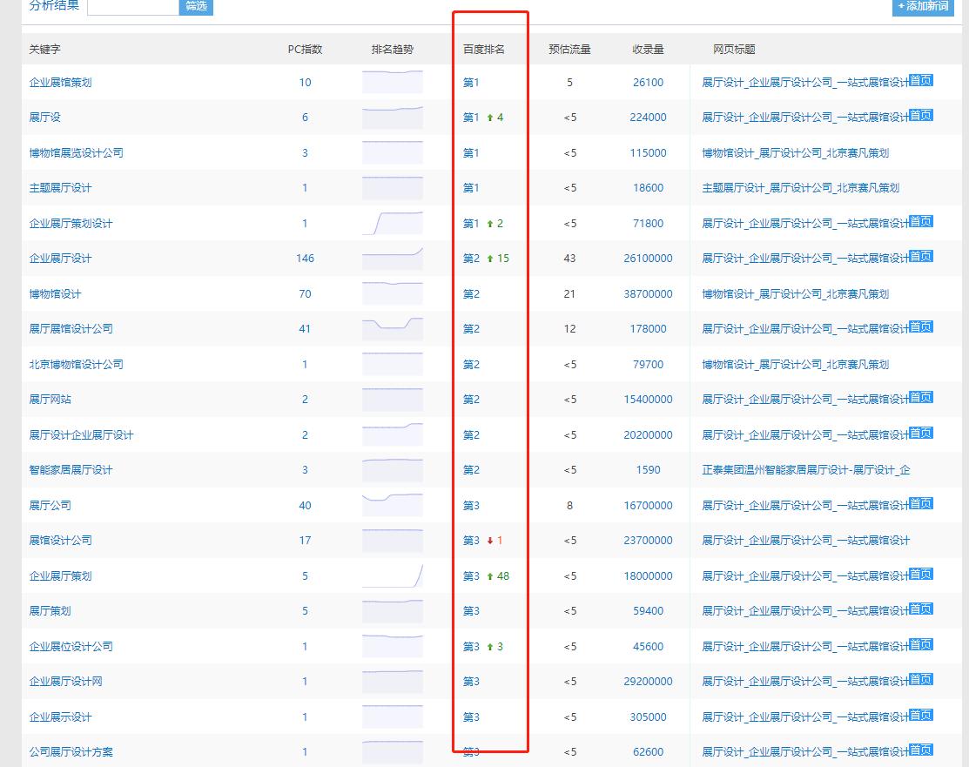Viewport: 969px width, 767px height.
Task: Sort by the 收录量 column header
Action: (648, 50)
